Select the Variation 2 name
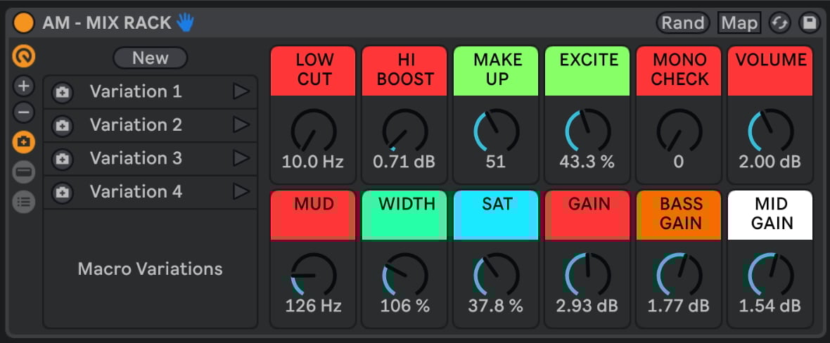The height and width of the screenshot is (343, 830). click(136, 125)
